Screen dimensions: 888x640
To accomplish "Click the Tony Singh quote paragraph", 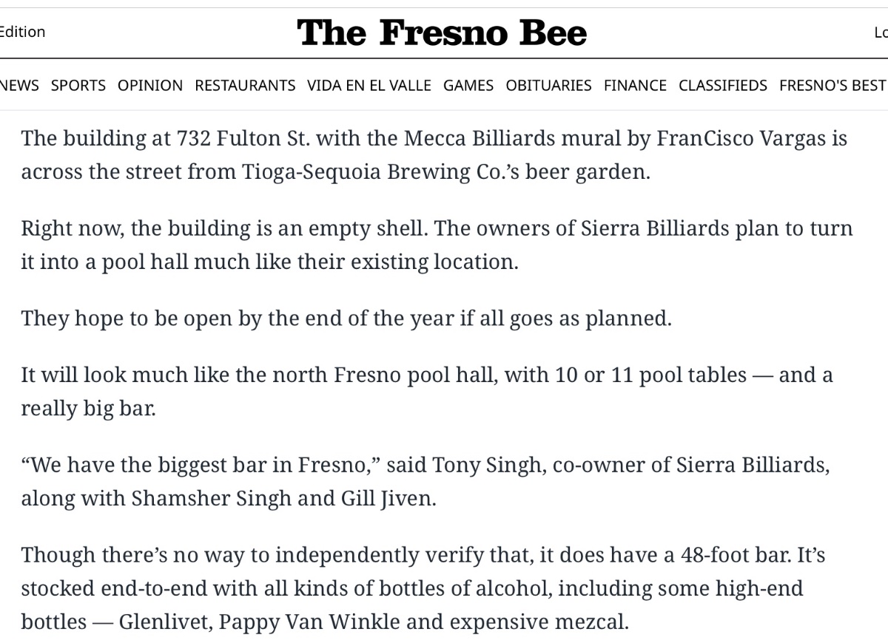I will point(425,481).
